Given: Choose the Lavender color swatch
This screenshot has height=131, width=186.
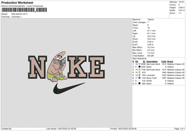Looking at the screenshot, I should (139, 75).
